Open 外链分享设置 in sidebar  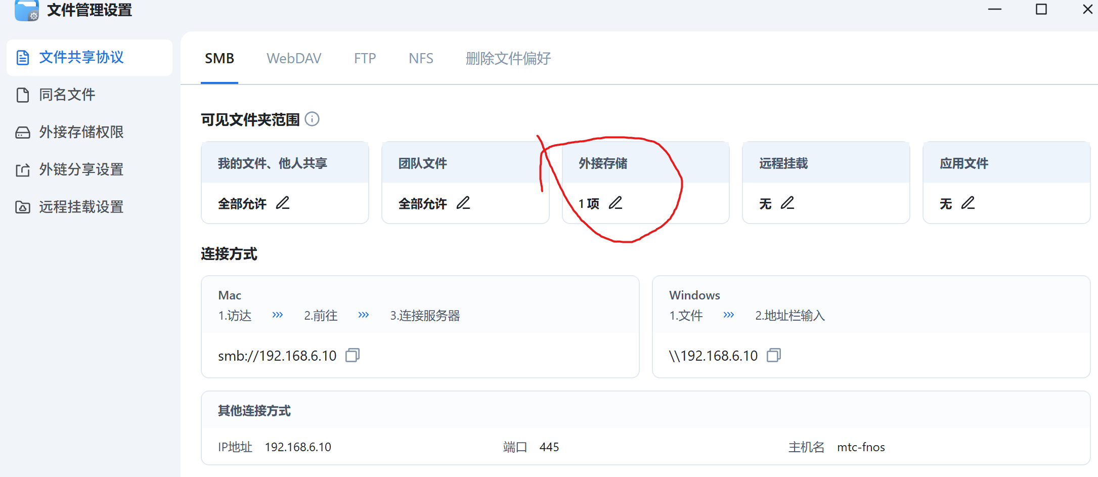coord(81,169)
